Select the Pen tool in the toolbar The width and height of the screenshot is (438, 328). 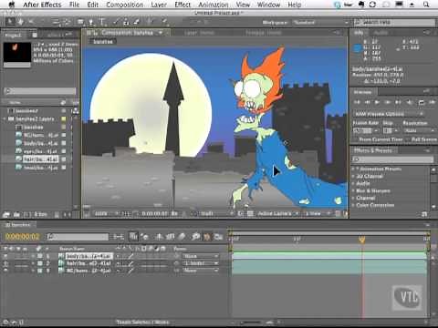91,22
